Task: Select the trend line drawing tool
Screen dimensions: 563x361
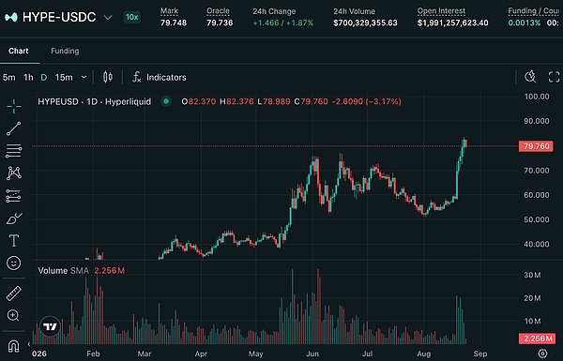Action: coord(14,128)
